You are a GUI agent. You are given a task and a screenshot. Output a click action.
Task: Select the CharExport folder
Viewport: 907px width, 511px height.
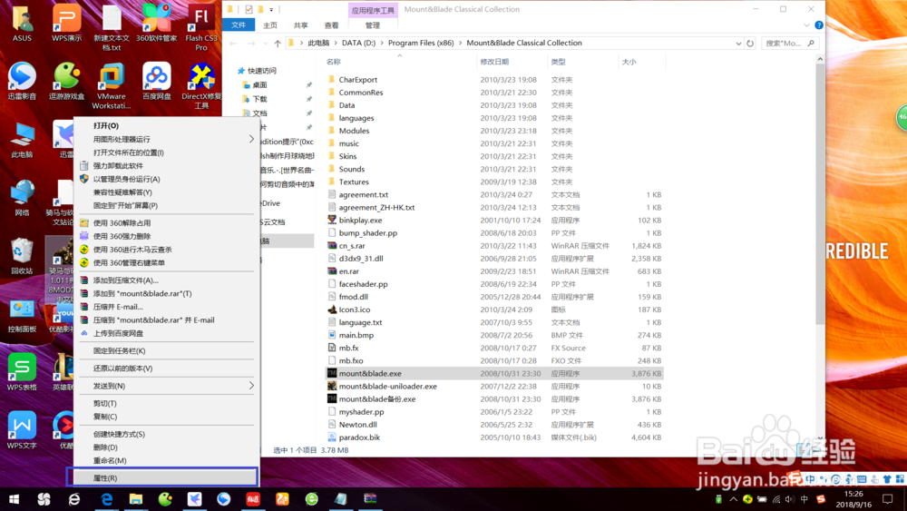(358, 80)
